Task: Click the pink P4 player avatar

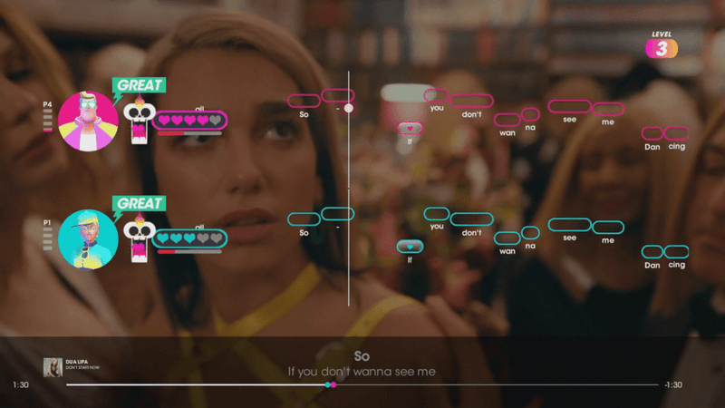Action: click(88, 121)
